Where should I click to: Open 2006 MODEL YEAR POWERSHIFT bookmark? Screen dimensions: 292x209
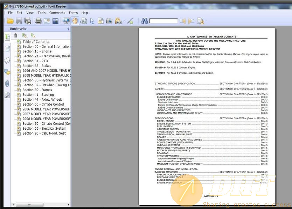pos(46,109)
